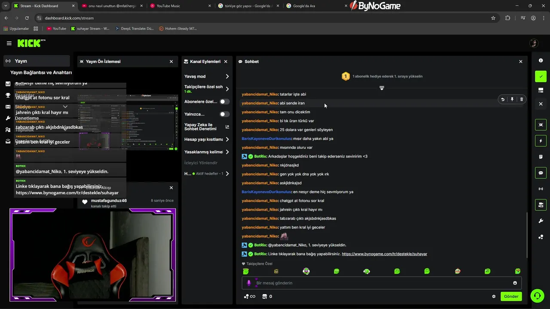Click the trophy icon in left sidebar
Screen dimensions: 550x309
coord(8,95)
